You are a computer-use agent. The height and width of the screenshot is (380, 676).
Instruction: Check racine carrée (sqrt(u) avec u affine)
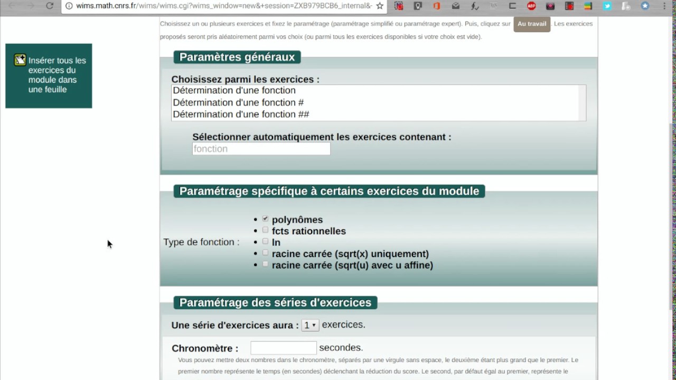tap(265, 264)
